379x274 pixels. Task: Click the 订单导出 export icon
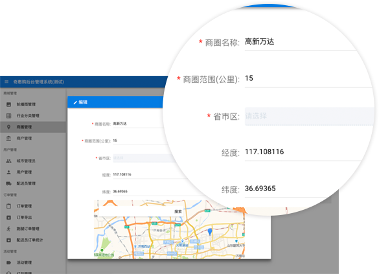point(8,218)
